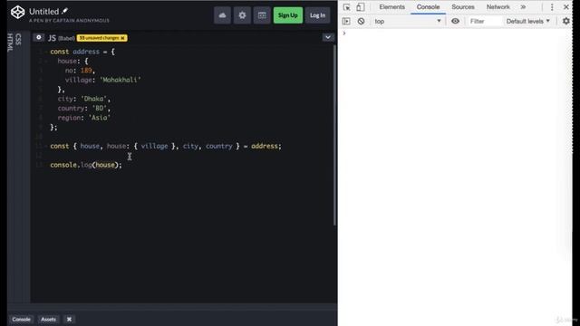Screen dimensions: 580x326
Task: Open the CodePen Console button
Action: pos(21,319)
